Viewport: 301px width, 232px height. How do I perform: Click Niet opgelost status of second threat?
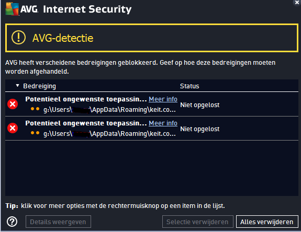pos(200,129)
